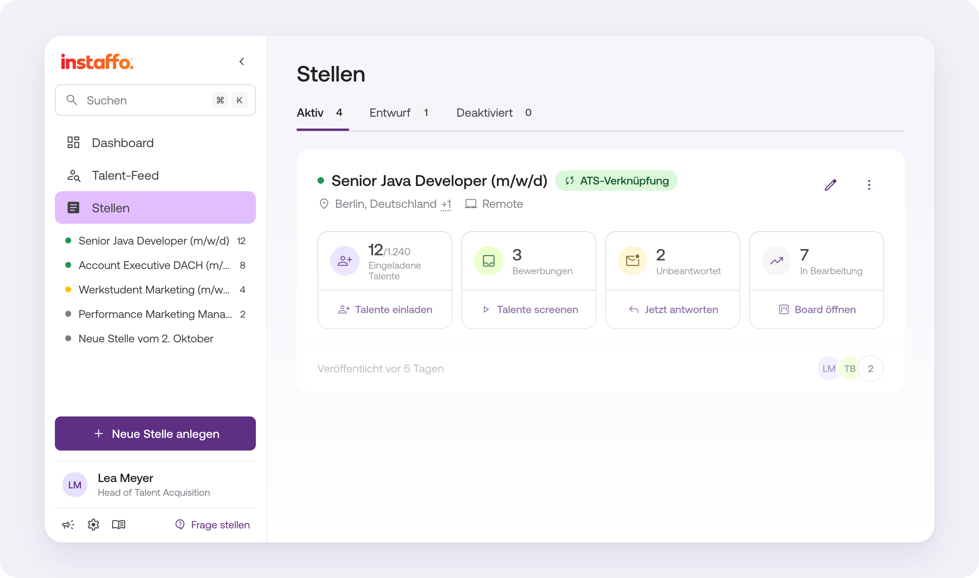The image size is (979, 578).
Task: Click the Senior Java Developer card title
Action: (439, 181)
